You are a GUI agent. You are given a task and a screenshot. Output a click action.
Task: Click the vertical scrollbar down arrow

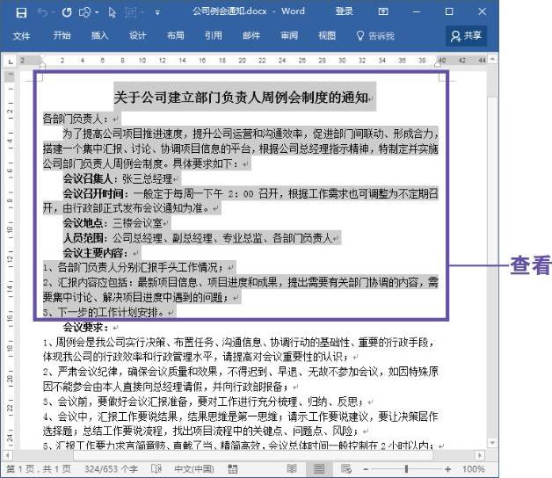(x=492, y=443)
